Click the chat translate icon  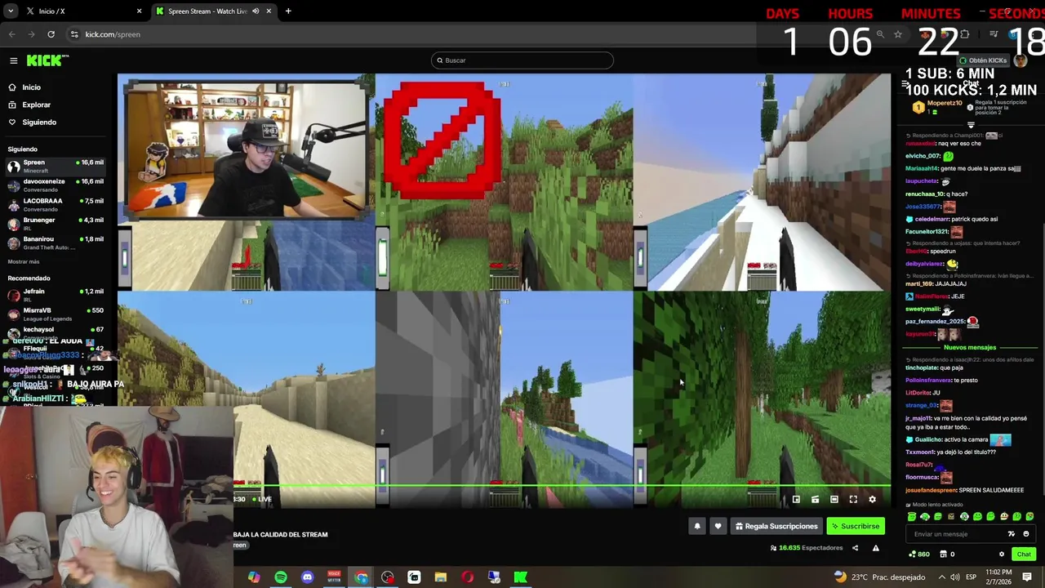click(x=1012, y=534)
